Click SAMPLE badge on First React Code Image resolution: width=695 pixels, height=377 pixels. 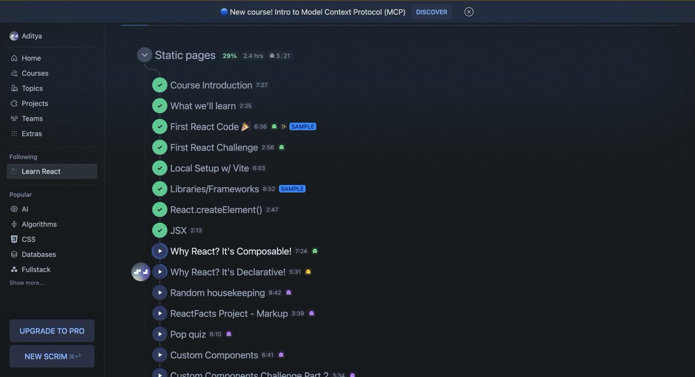click(303, 127)
